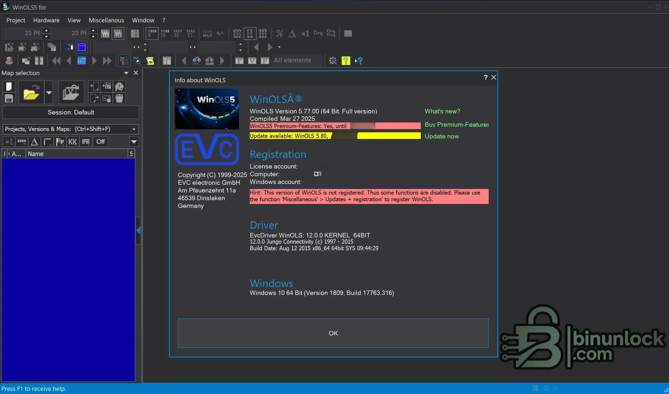Image resolution: width=669 pixels, height=394 pixels.
Task: Click the send project by mail icon
Action: (107, 98)
